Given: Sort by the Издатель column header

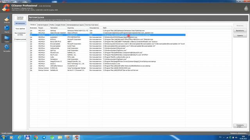Looking at the screenshot, I should pos(78,28).
